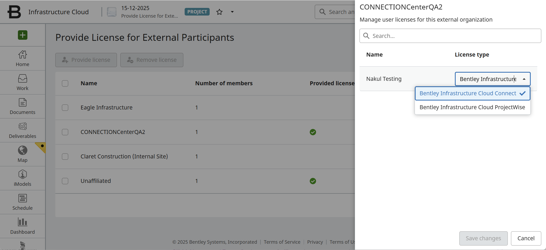Click the Cancel button

(x=526, y=238)
